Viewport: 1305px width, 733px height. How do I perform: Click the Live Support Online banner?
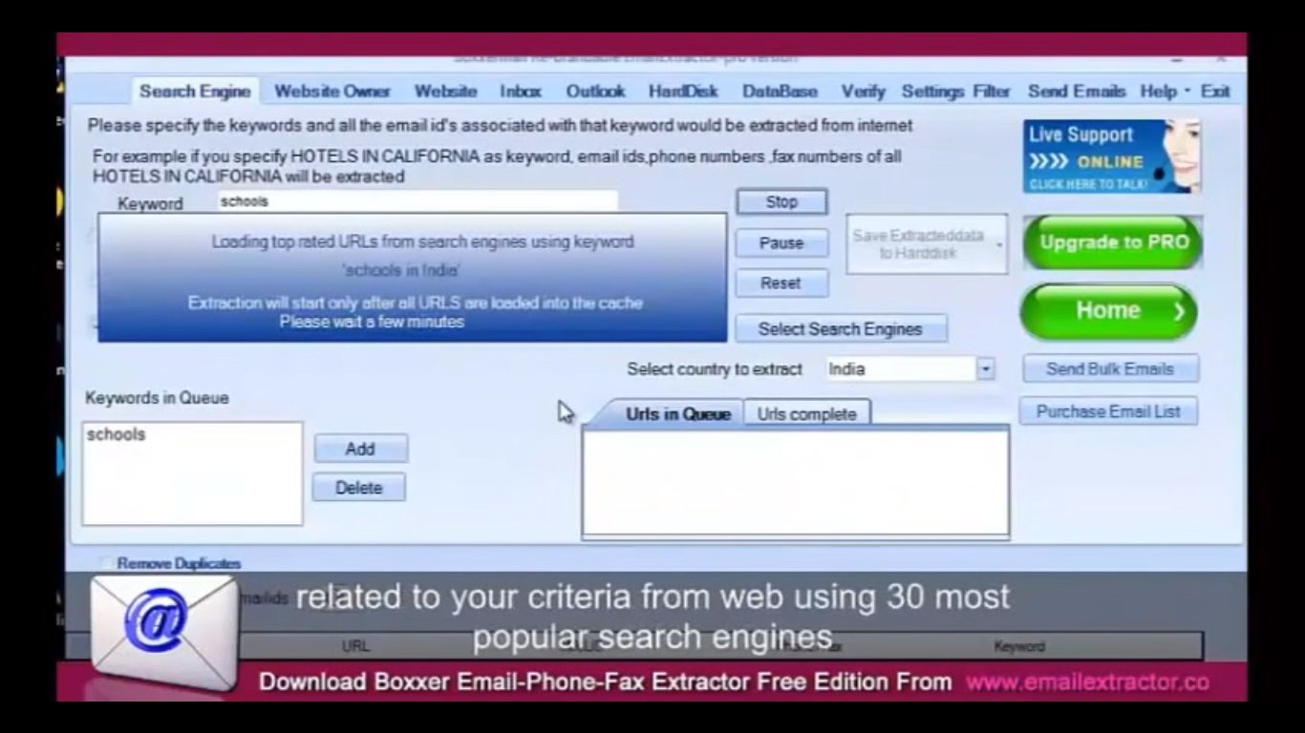1111,157
